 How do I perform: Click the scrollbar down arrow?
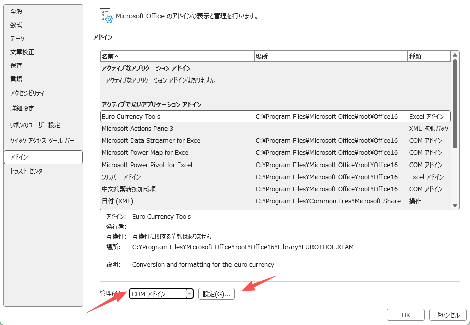pyautogui.click(x=455, y=205)
